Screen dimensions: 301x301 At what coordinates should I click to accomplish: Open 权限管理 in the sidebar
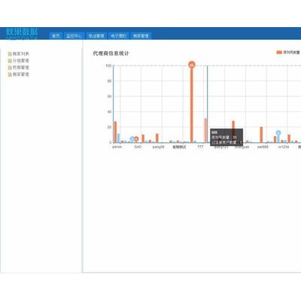pos(21,68)
